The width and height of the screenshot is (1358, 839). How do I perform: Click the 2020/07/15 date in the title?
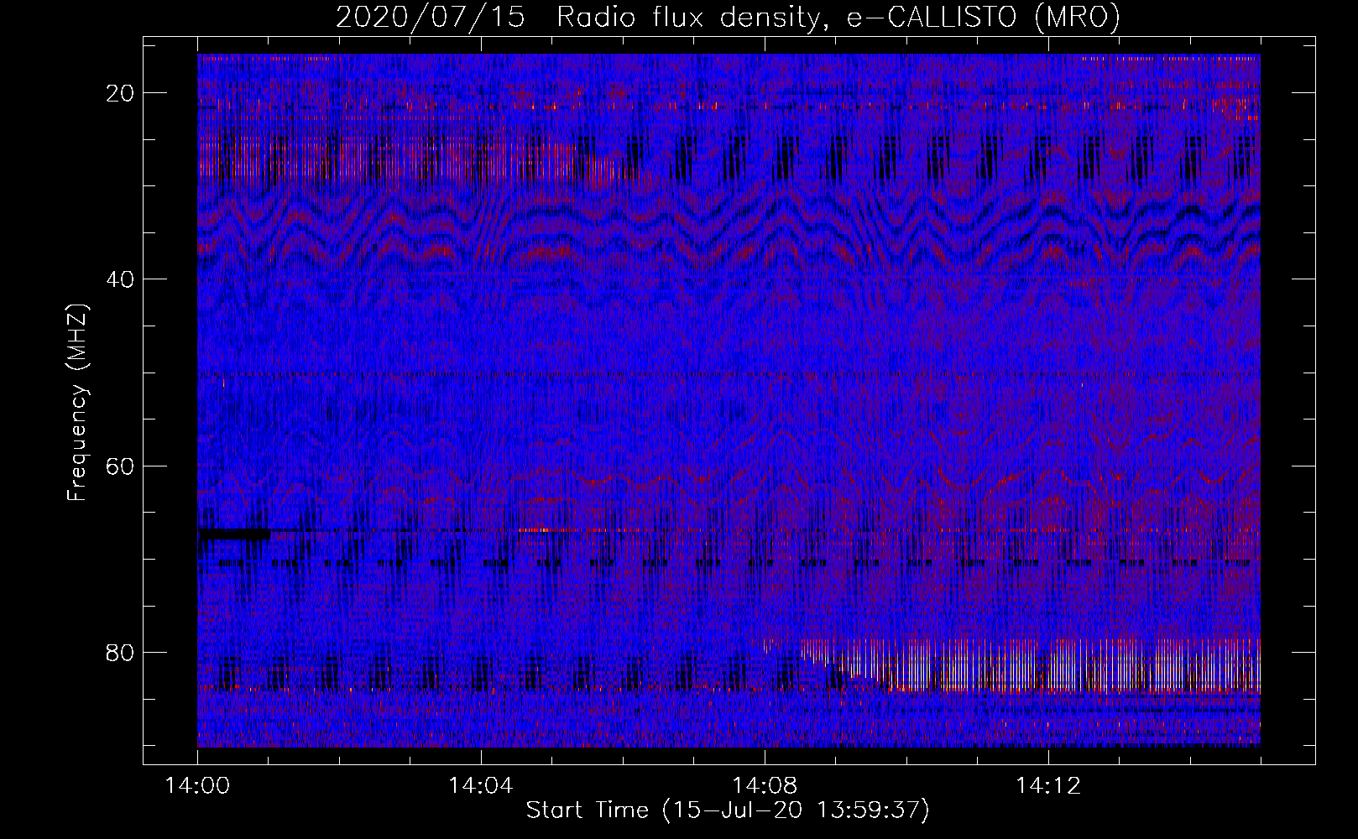coord(431,18)
